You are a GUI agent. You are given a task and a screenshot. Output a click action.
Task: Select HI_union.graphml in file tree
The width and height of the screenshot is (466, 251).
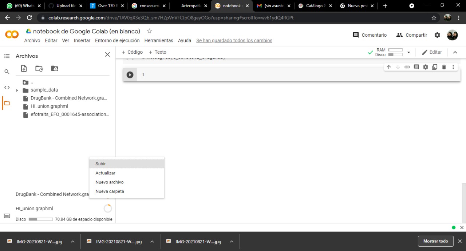click(49, 106)
